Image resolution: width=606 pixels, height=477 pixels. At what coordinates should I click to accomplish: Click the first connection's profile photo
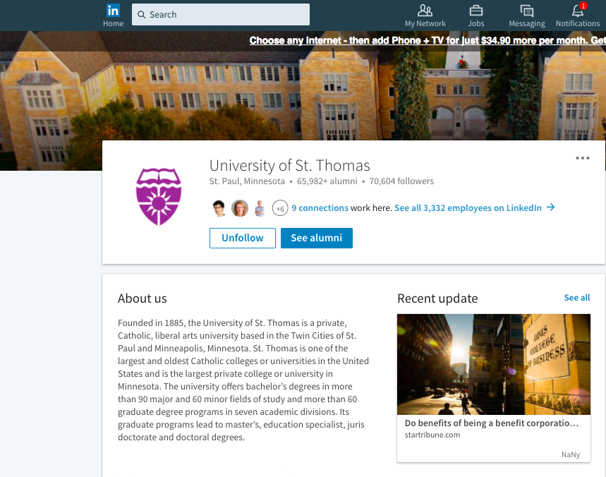pos(219,208)
